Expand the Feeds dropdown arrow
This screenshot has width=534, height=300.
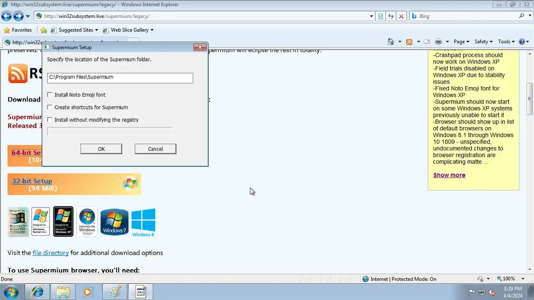pyautogui.click(x=418, y=42)
